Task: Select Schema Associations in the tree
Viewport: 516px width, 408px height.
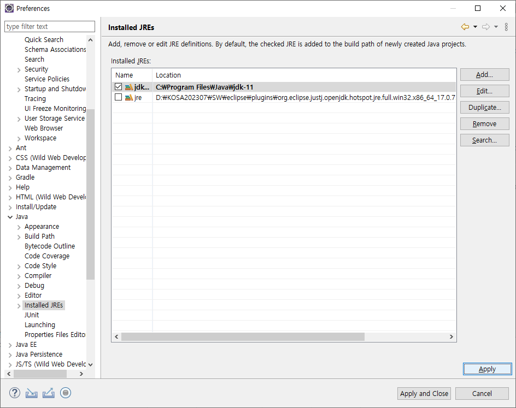Action: point(55,50)
